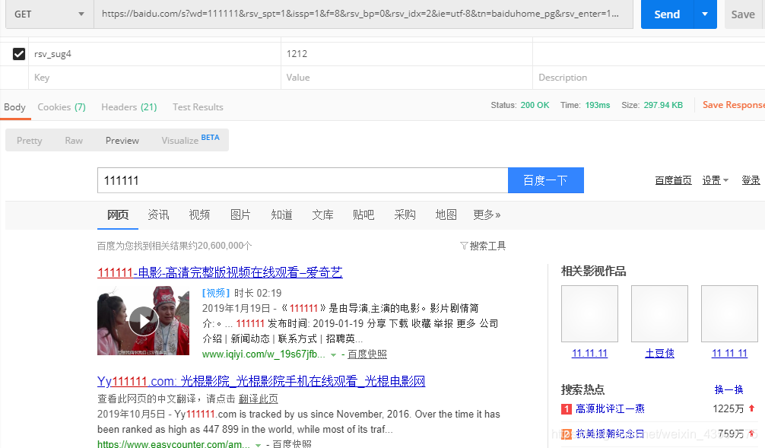Click the Baidu search box
The height and width of the screenshot is (448, 765).
[x=303, y=180]
